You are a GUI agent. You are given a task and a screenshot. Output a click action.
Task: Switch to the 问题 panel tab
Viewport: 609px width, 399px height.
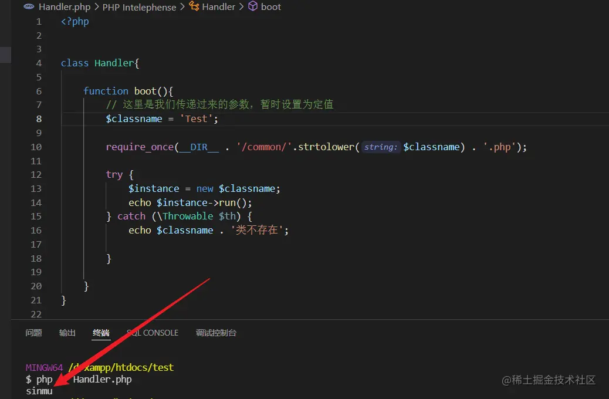click(33, 333)
